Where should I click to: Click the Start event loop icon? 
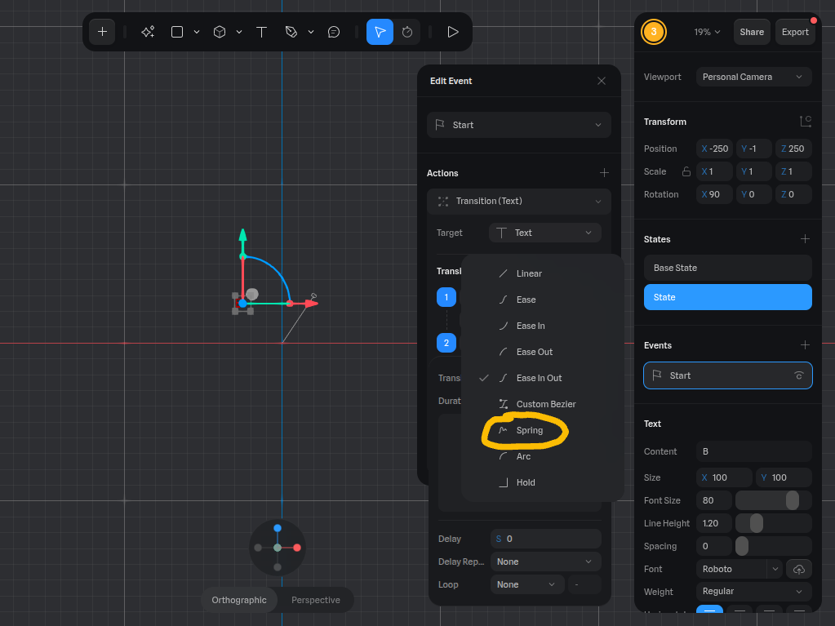click(x=798, y=375)
